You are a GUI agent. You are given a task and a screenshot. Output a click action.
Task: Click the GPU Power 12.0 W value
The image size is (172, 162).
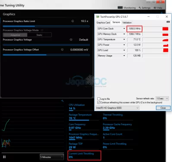coord(134,45)
